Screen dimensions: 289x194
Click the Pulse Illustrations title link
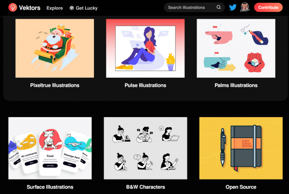[145, 85]
